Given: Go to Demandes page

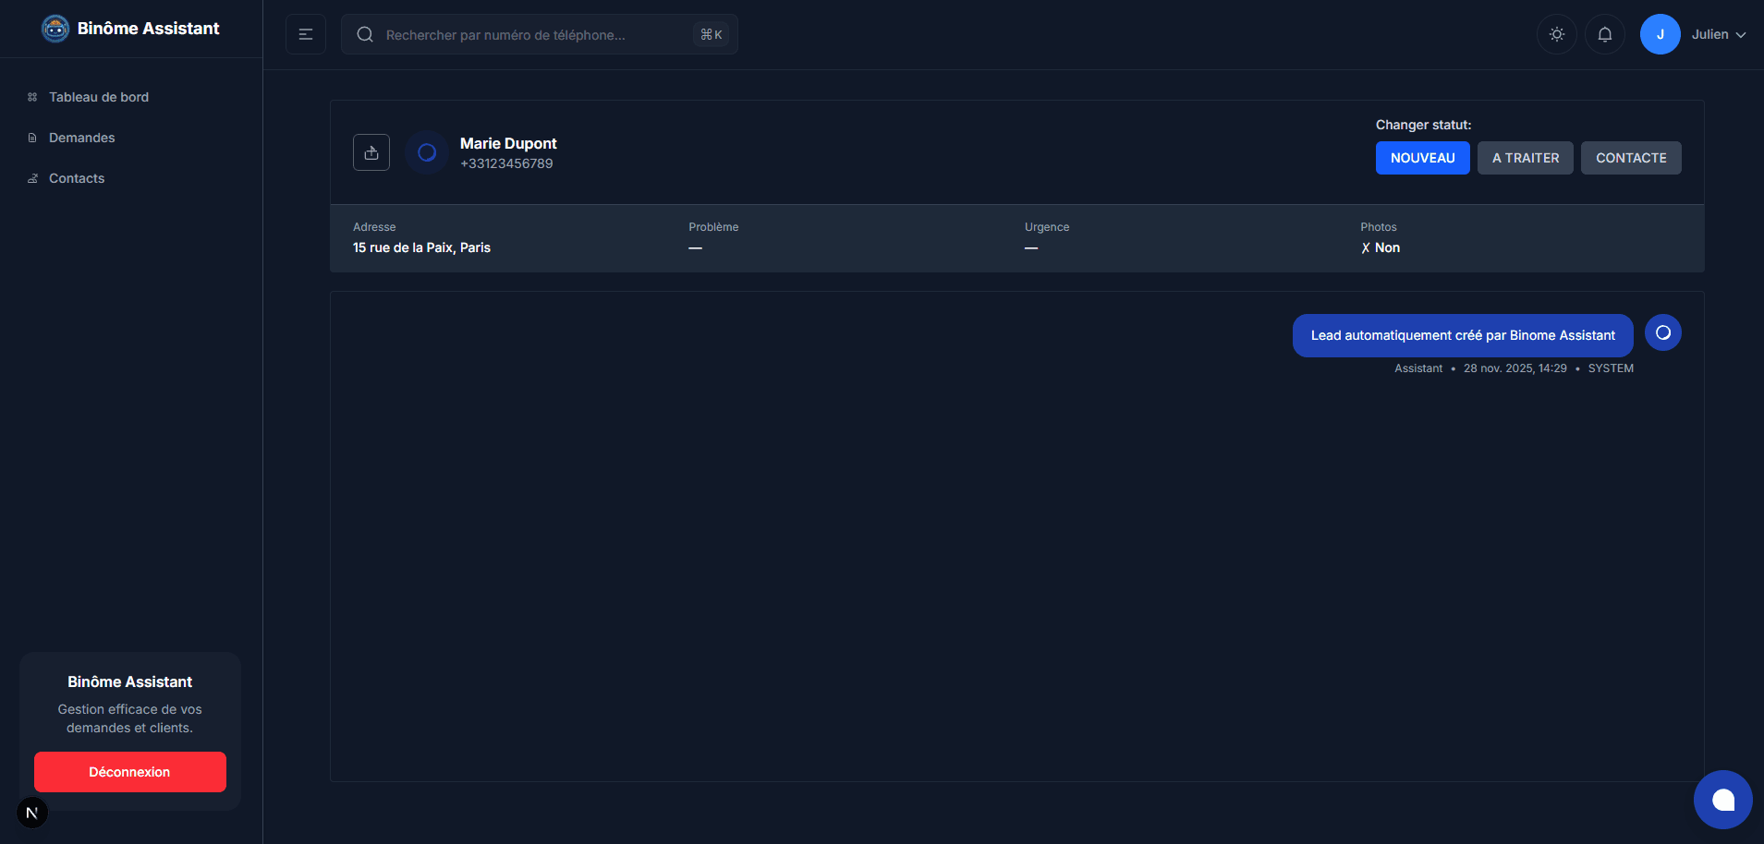Looking at the screenshot, I should click(x=81, y=138).
